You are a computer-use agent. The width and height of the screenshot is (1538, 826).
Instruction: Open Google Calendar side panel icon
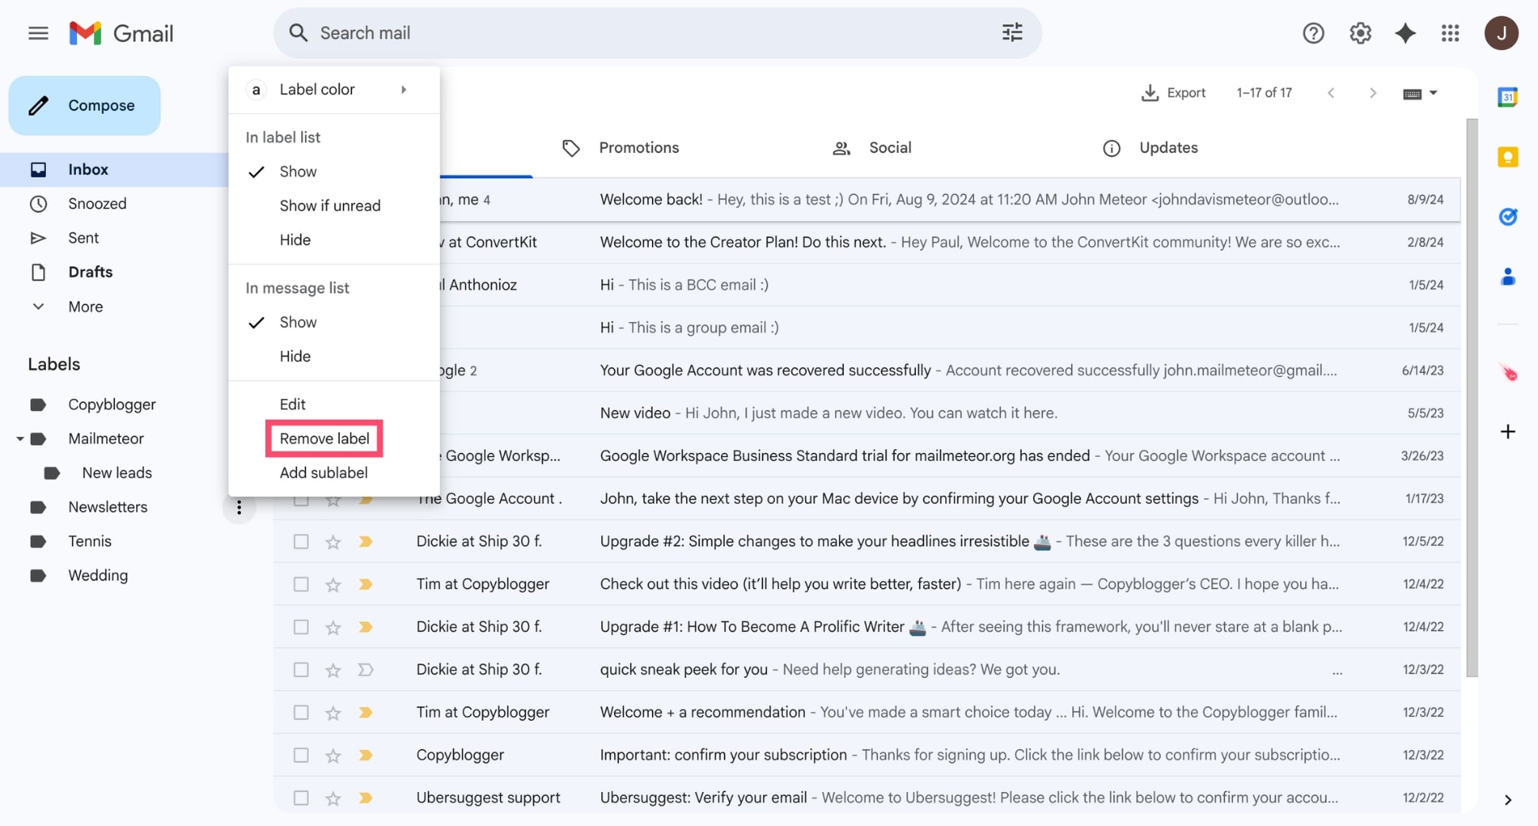tap(1507, 97)
